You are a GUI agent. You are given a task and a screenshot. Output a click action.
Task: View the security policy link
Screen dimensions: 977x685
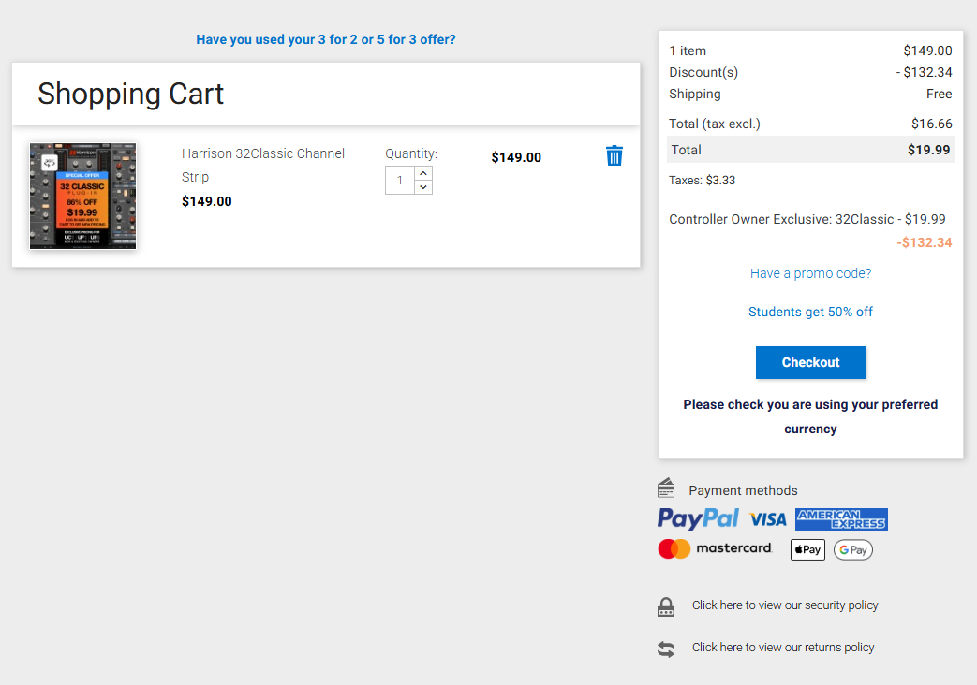(785, 605)
